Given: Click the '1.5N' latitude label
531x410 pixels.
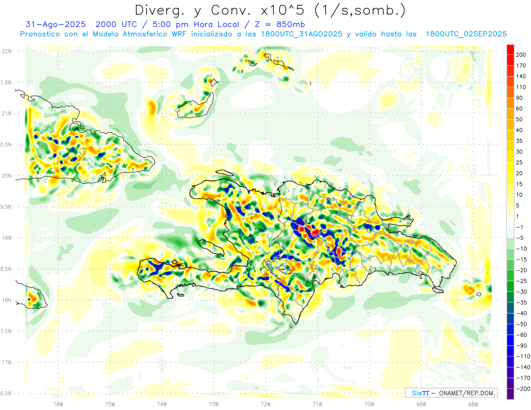Looking at the screenshot, I should 7,82.
